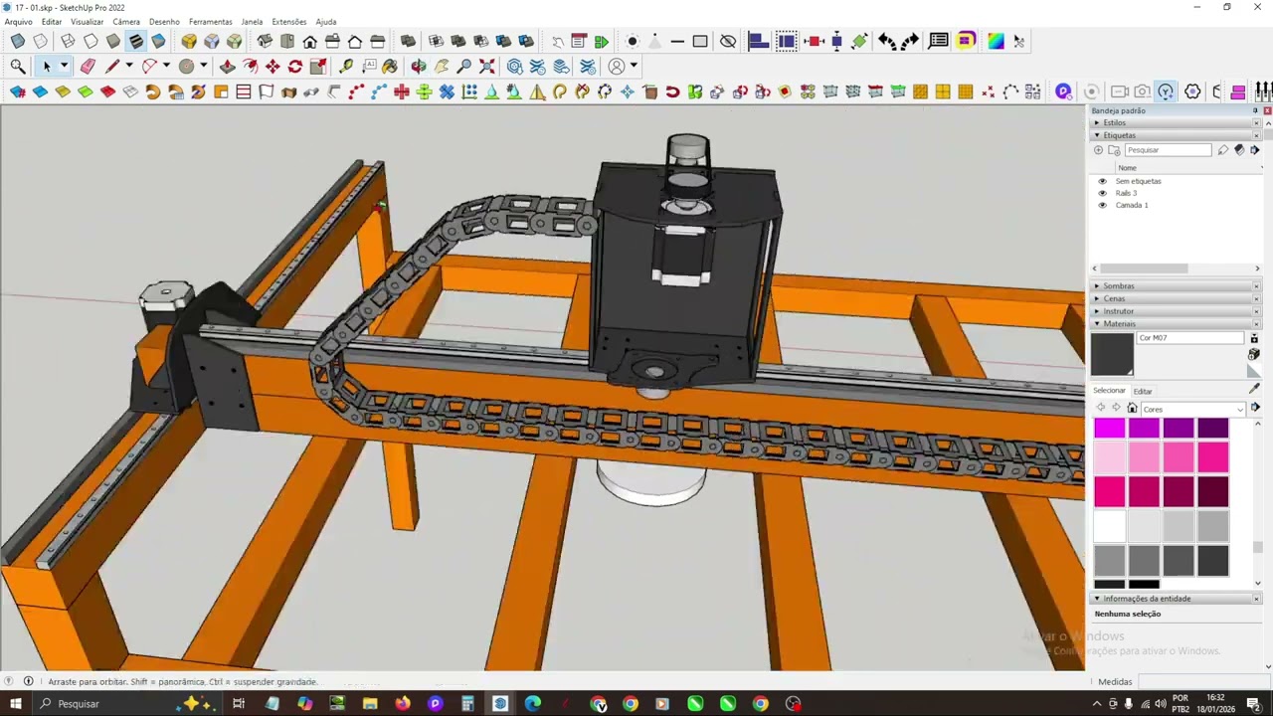
Task: Select the Search magnifier tool
Action: click(x=18, y=67)
